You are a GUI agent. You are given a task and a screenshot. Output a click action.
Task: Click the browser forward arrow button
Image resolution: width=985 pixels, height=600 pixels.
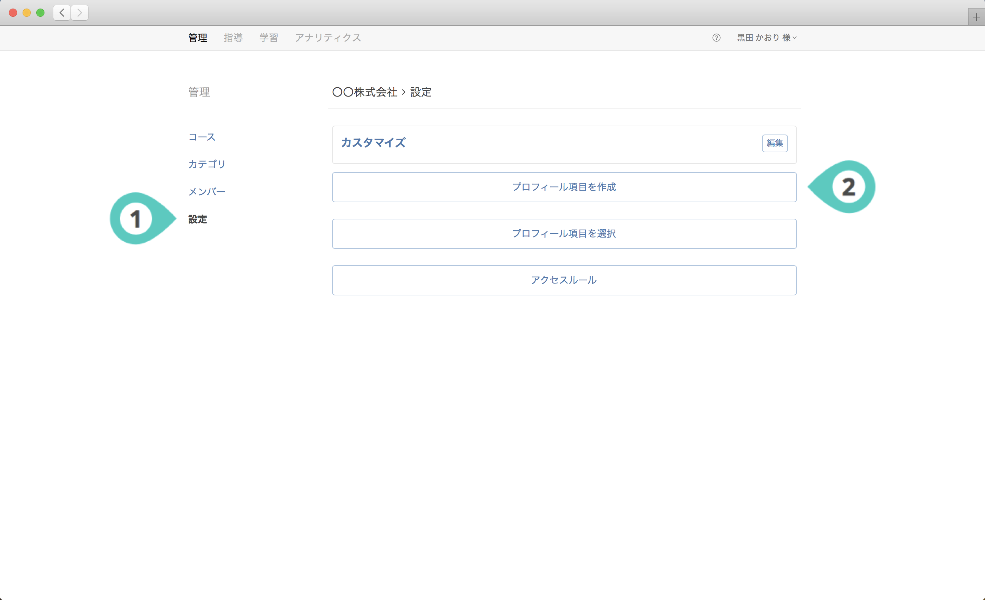(80, 13)
